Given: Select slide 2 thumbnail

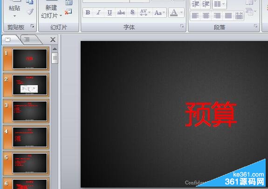Looking at the screenshot, I should 26,85.
